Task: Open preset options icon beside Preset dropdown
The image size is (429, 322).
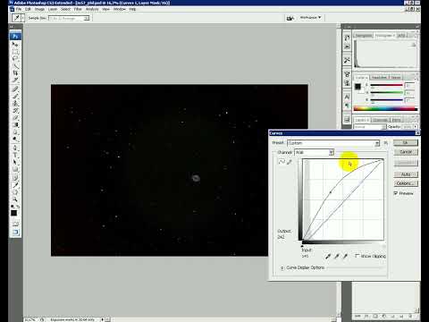Action: (x=385, y=143)
